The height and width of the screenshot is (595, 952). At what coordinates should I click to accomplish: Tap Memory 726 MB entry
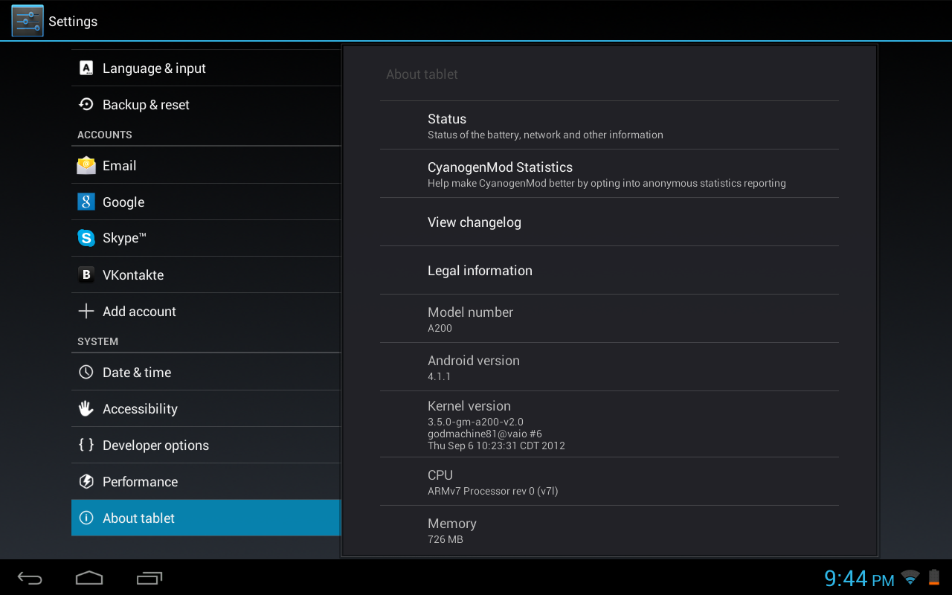click(609, 530)
